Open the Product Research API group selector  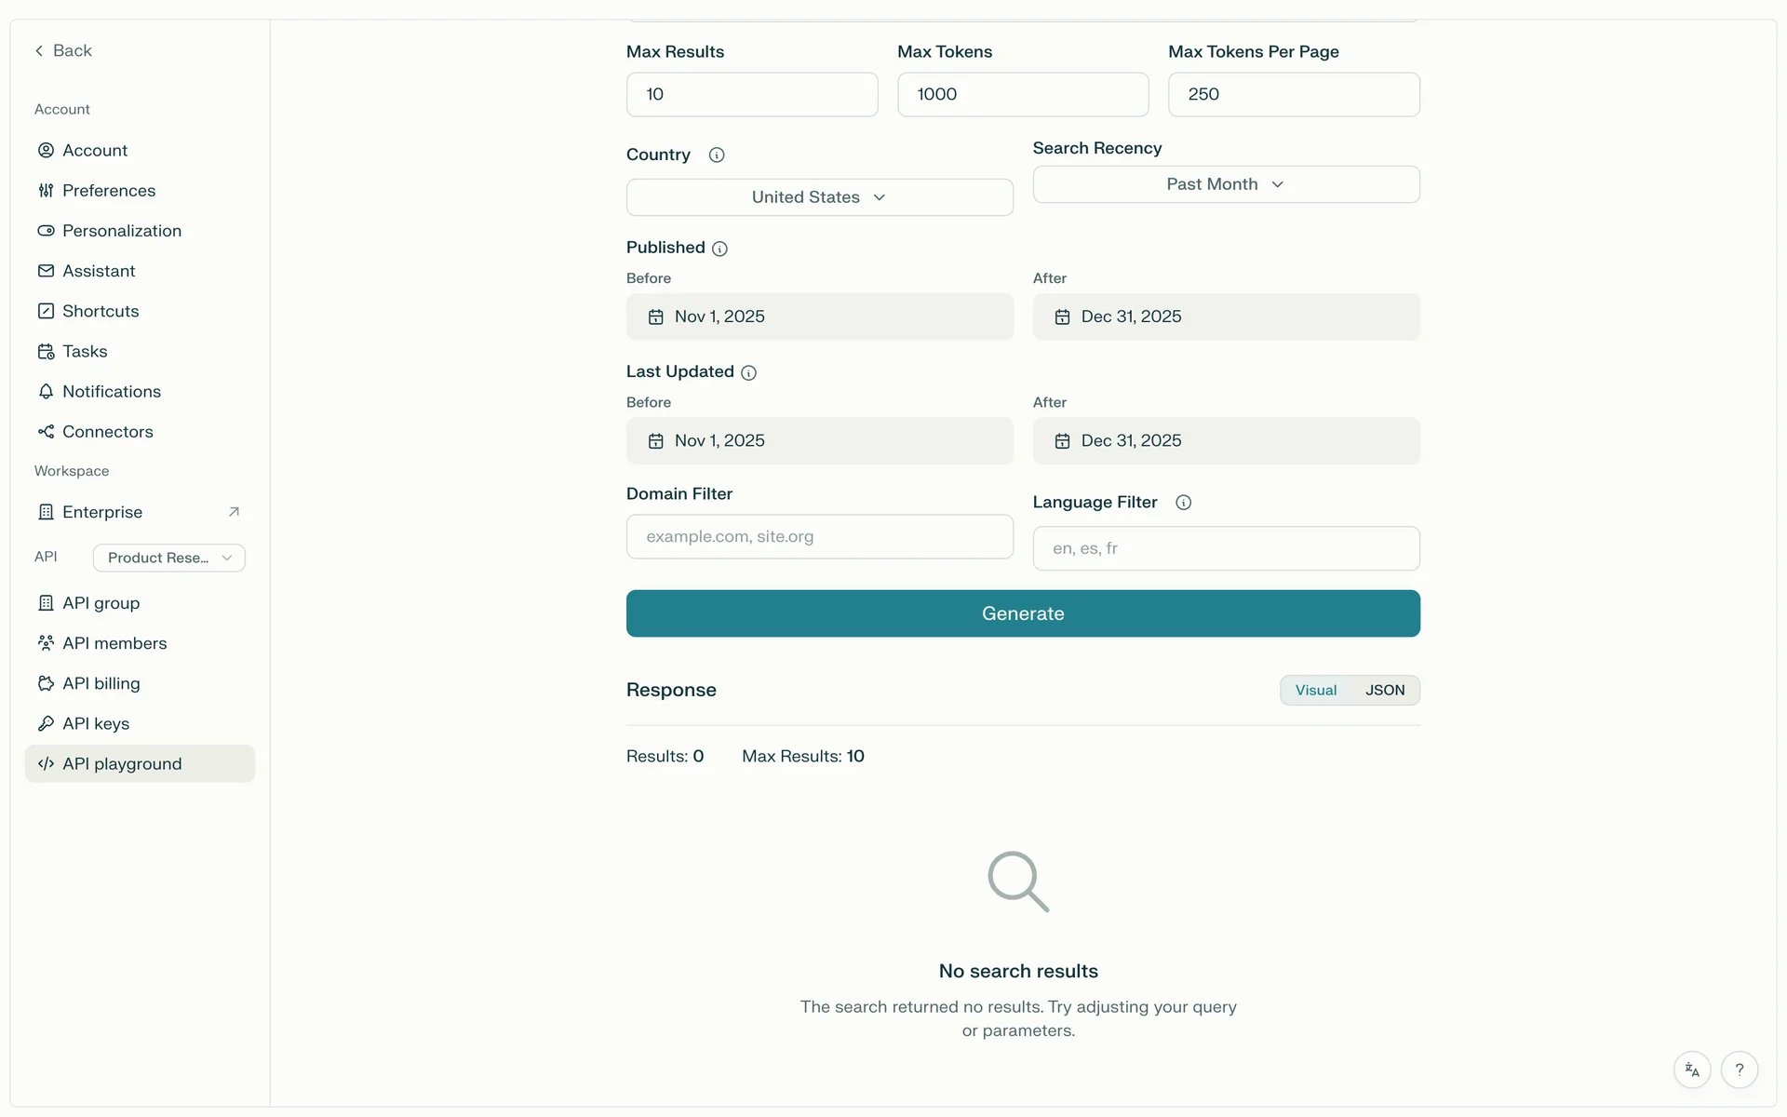[168, 558]
